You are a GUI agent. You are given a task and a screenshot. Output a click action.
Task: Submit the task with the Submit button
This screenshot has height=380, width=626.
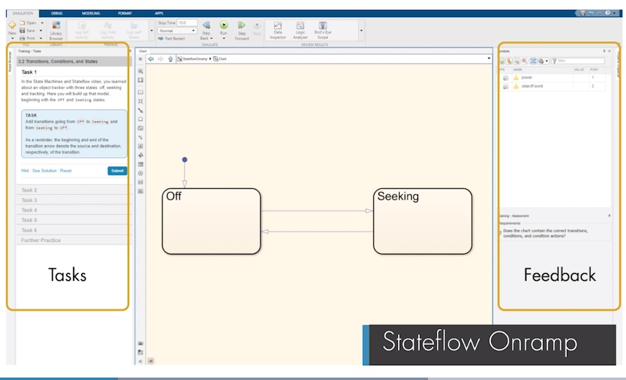click(117, 171)
